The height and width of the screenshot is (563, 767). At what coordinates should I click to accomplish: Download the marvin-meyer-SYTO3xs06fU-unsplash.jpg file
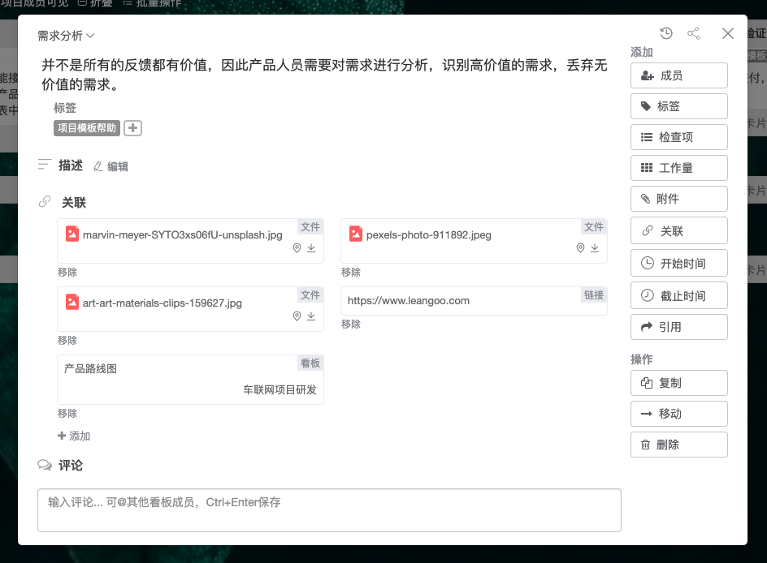click(x=311, y=248)
